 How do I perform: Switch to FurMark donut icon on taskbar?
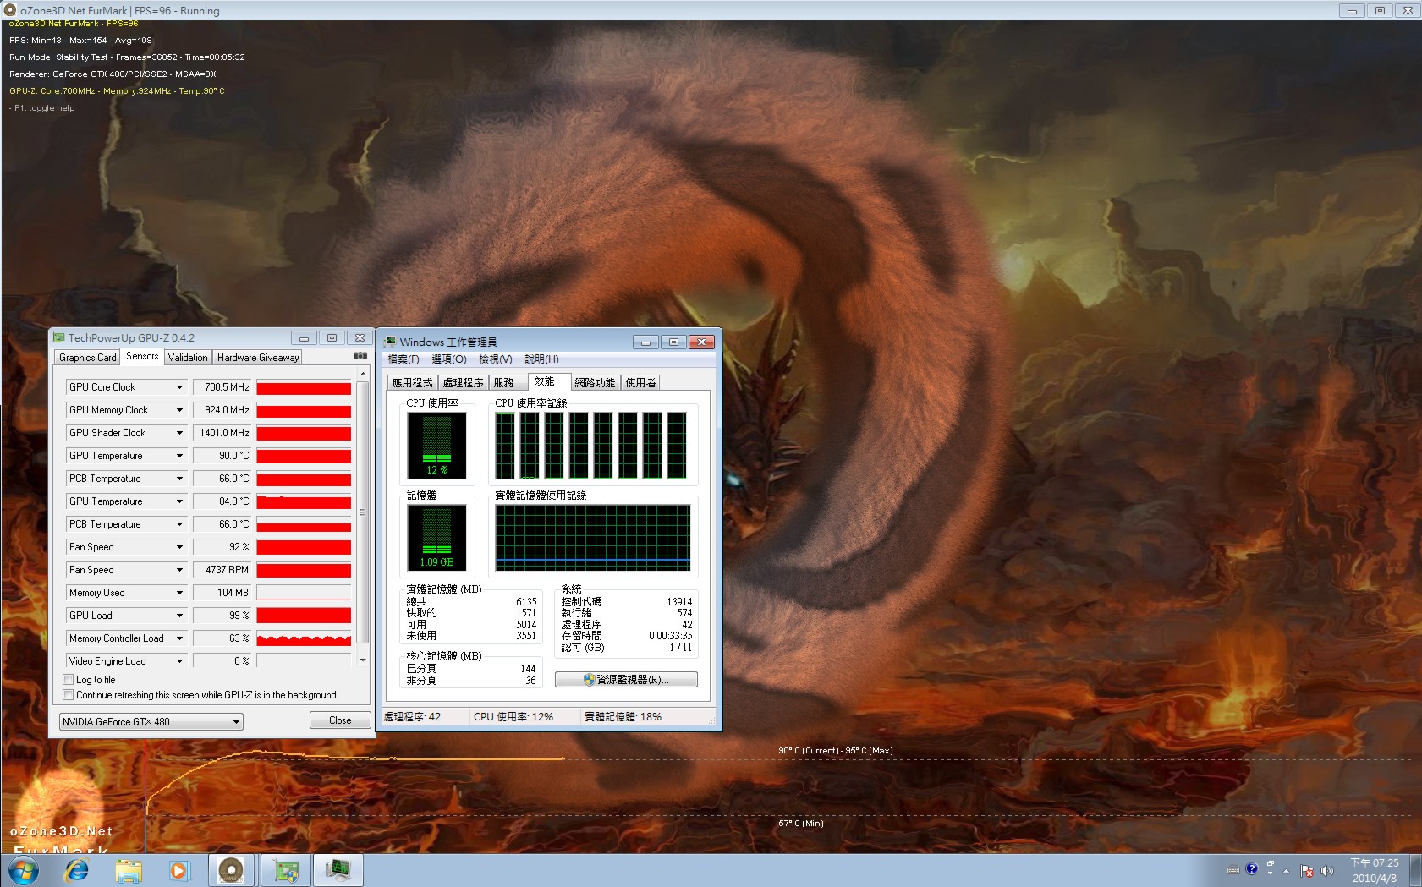[231, 870]
